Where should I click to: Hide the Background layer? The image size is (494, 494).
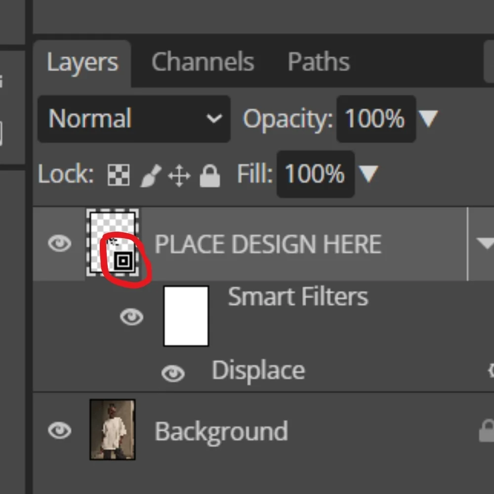60,431
